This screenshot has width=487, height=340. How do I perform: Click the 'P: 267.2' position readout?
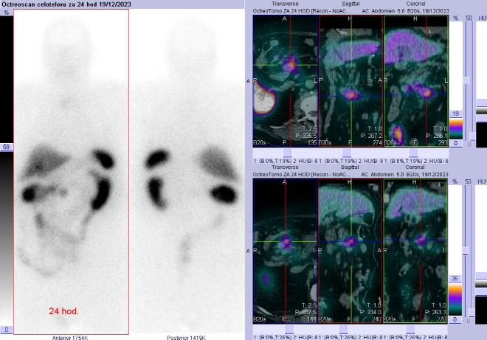pyautogui.click(x=371, y=136)
